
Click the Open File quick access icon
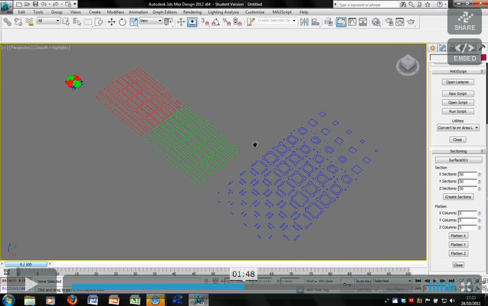27,5
